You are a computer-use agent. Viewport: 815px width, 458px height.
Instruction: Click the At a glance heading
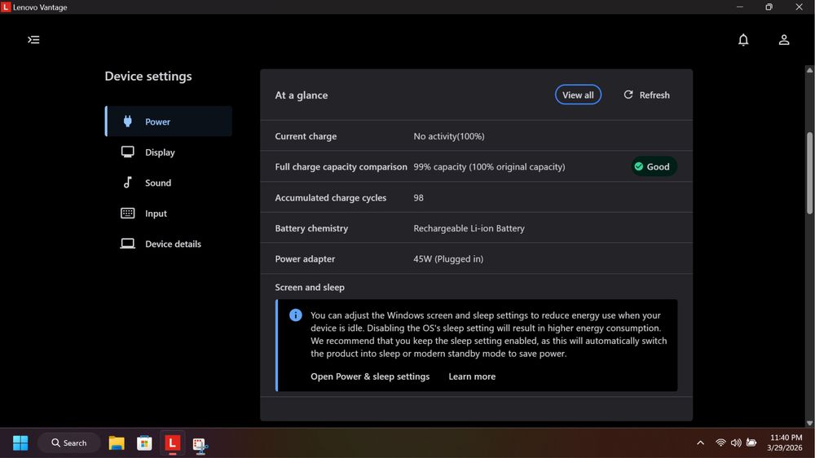pos(302,95)
